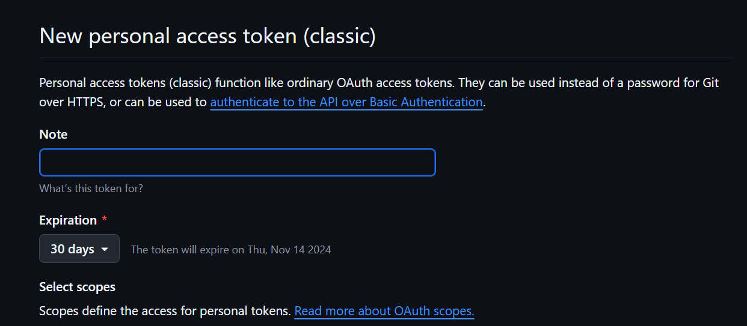Open "authenticate to the API over Basic Authentication" link

coord(346,102)
